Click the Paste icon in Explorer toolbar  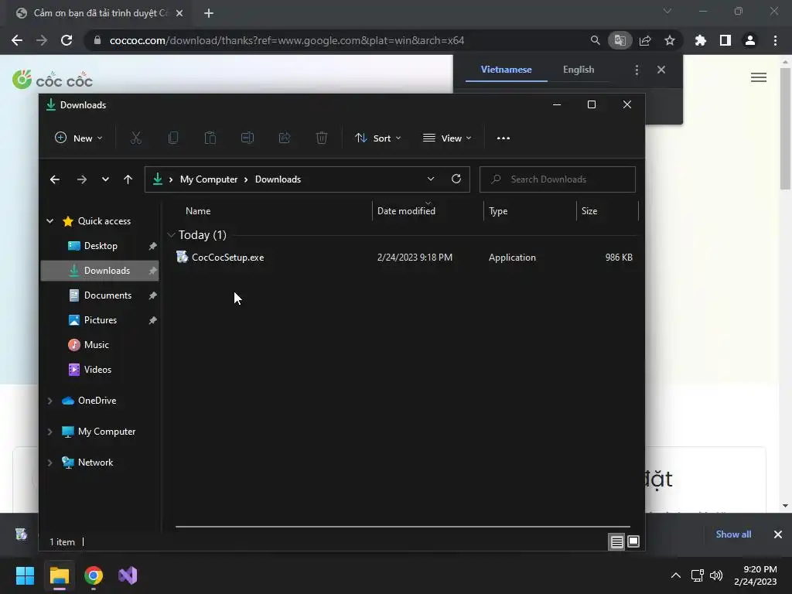(210, 138)
